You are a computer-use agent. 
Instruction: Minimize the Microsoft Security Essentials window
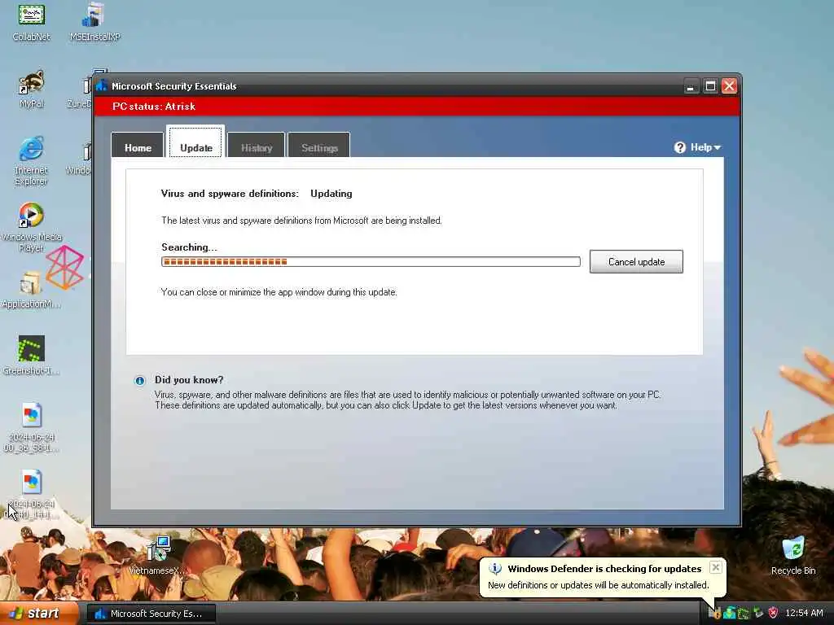[691, 86]
